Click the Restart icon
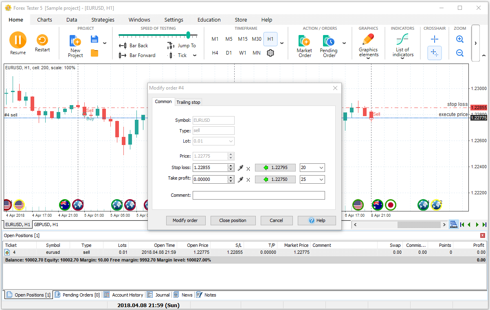The width and height of the screenshot is (490, 310). tap(42, 40)
